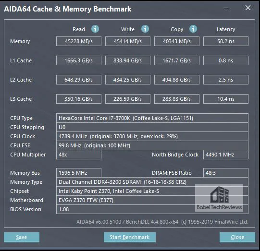Click the L2 Cache row label

pos(21,80)
